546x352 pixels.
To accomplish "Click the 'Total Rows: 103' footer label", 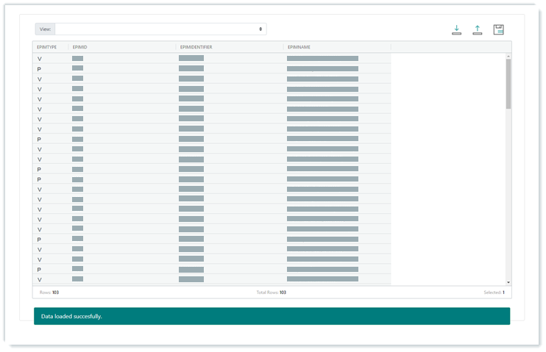I will pyautogui.click(x=271, y=292).
